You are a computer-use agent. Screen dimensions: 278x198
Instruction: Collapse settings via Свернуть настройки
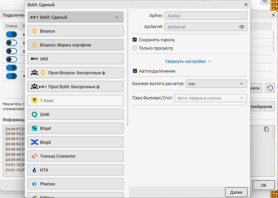188,61
